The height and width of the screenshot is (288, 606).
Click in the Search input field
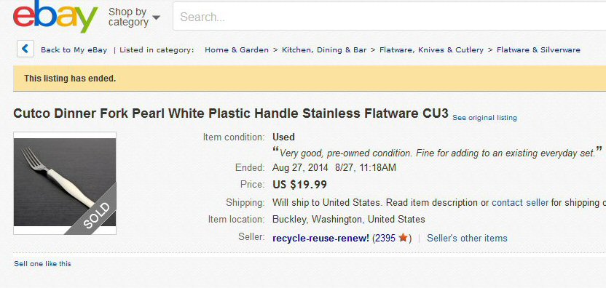point(389,16)
